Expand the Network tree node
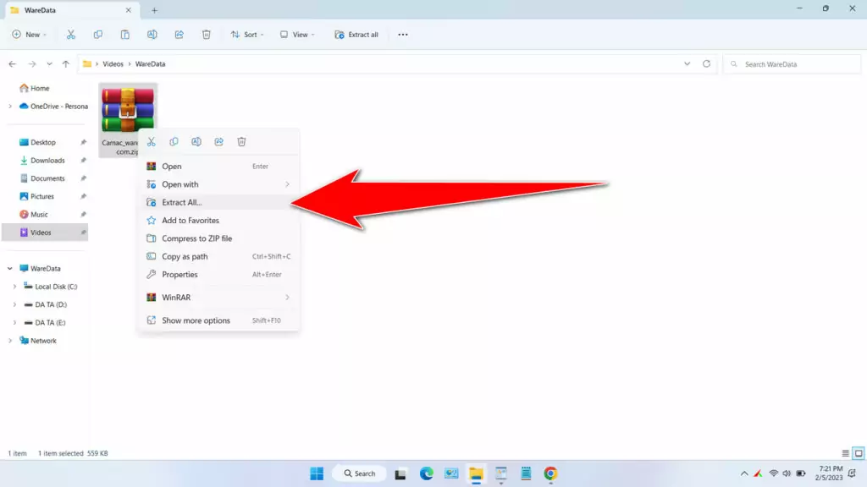The height and width of the screenshot is (487, 867). [10, 341]
